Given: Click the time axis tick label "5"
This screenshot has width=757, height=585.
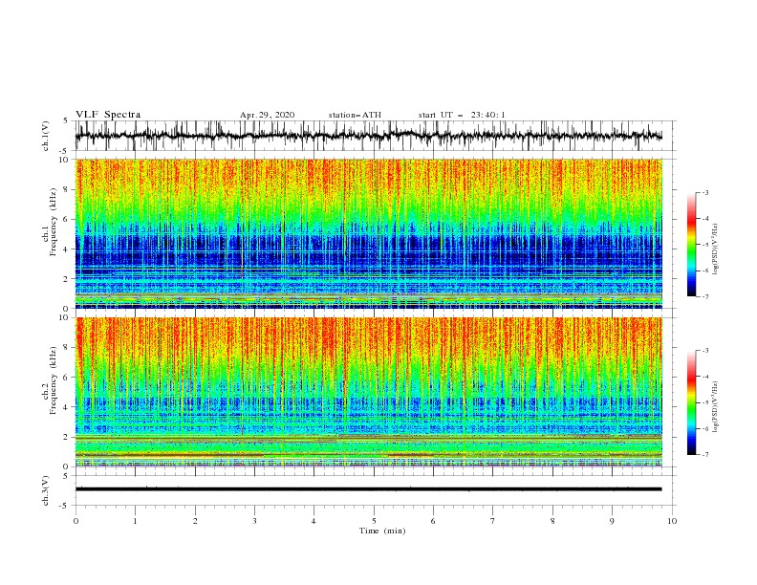Looking at the screenshot, I should click(x=374, y=521).
